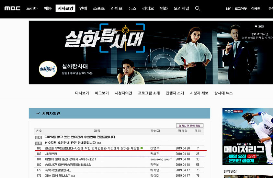Open post 181 about the injured puppy

[x=70, y=159]
